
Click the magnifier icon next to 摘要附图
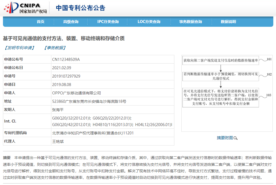pyautogui.click(x=236, y=138)
